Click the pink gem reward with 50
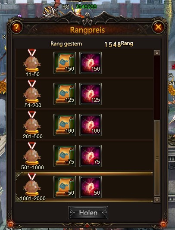 (x=91, y=187)
